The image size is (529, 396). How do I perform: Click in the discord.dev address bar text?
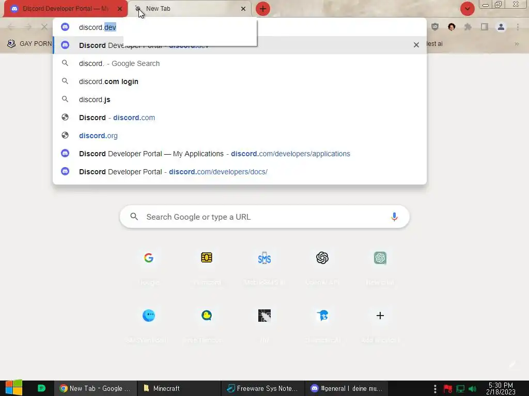click(98, 27)
